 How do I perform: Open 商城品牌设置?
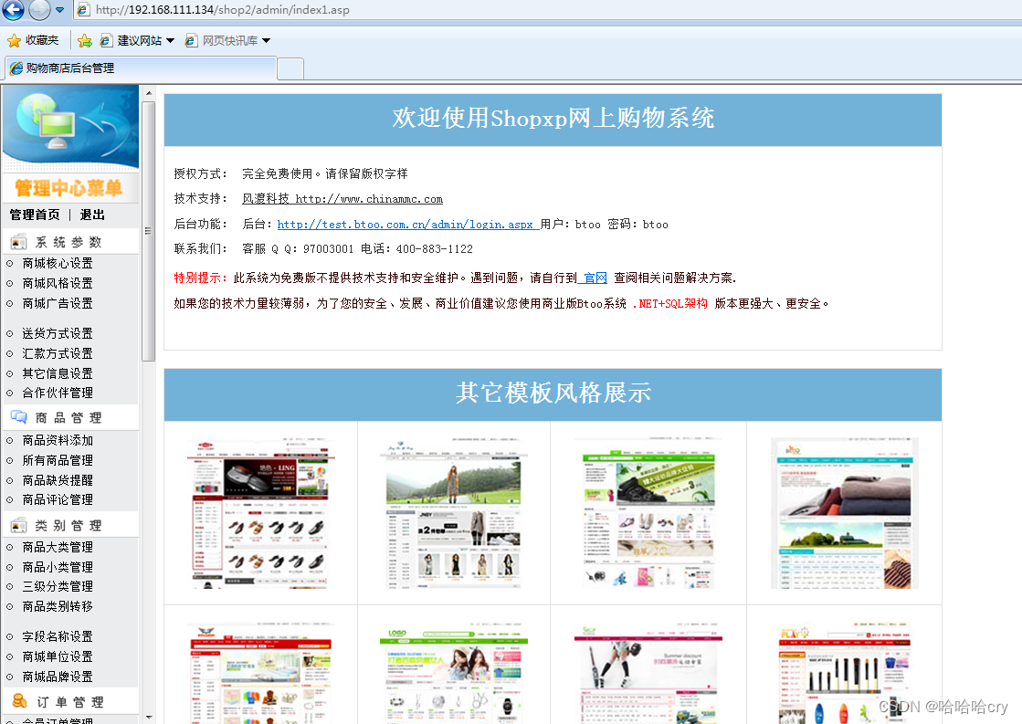pos(58,677)
